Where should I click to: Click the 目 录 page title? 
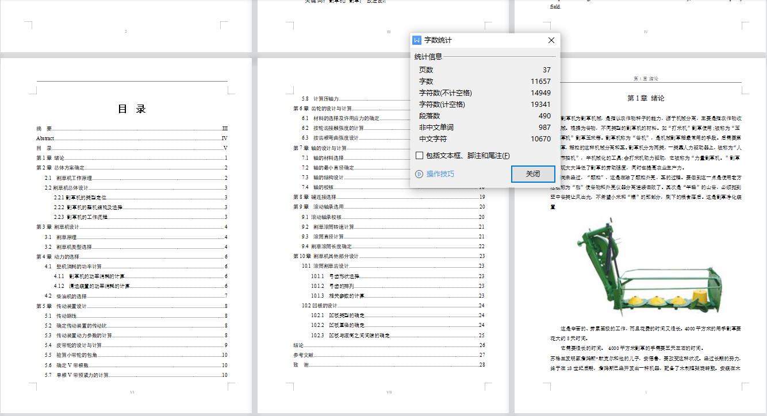[132, 109]
